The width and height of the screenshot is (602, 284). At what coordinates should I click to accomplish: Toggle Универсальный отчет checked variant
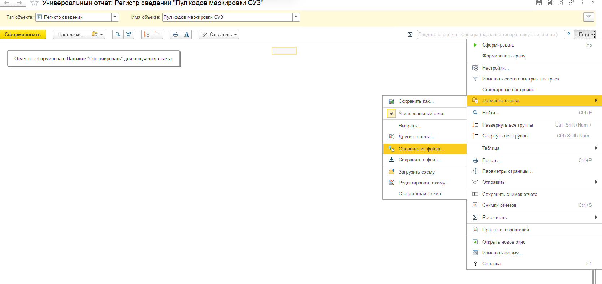425,113
